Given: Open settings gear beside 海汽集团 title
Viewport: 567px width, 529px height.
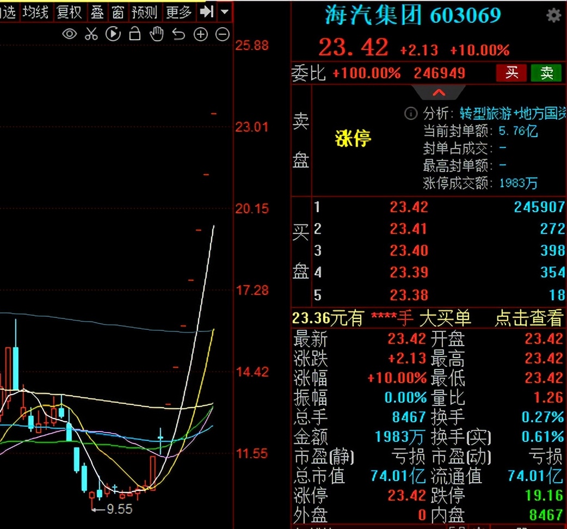Looking at the screenshot, I should [x=554, y=16].
